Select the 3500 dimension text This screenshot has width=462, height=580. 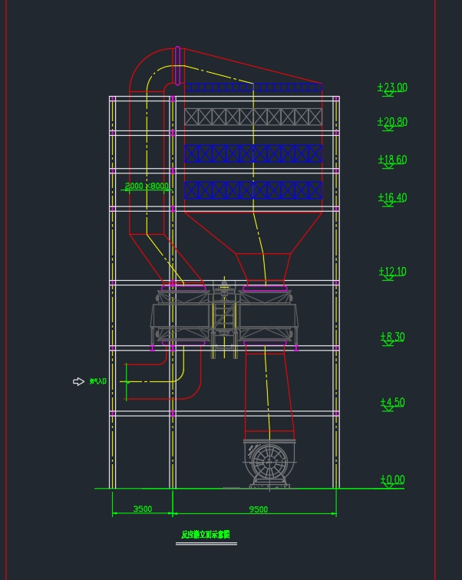coord(143,509)
